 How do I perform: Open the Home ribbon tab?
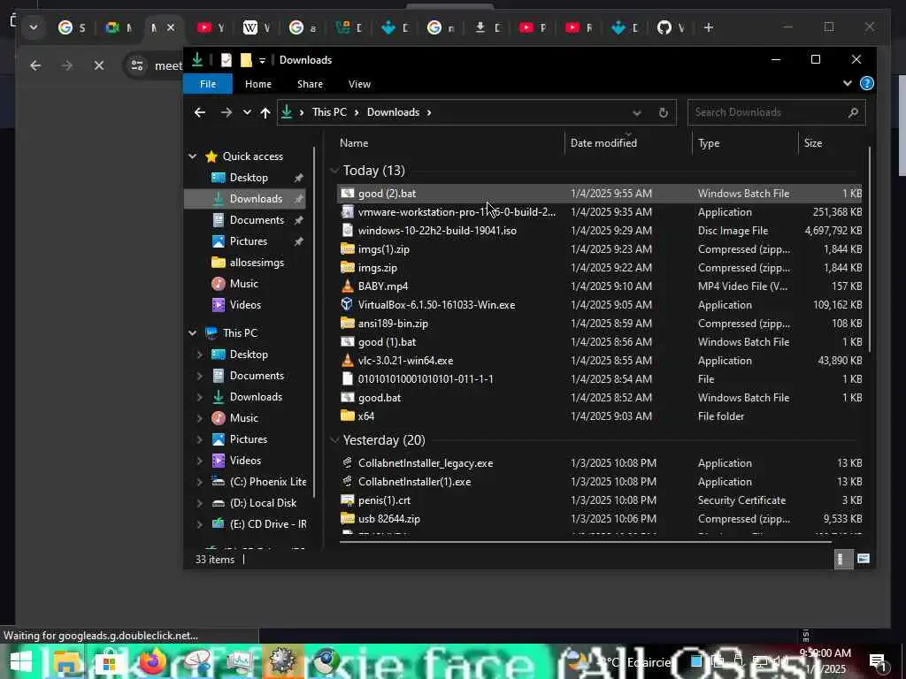257,84
